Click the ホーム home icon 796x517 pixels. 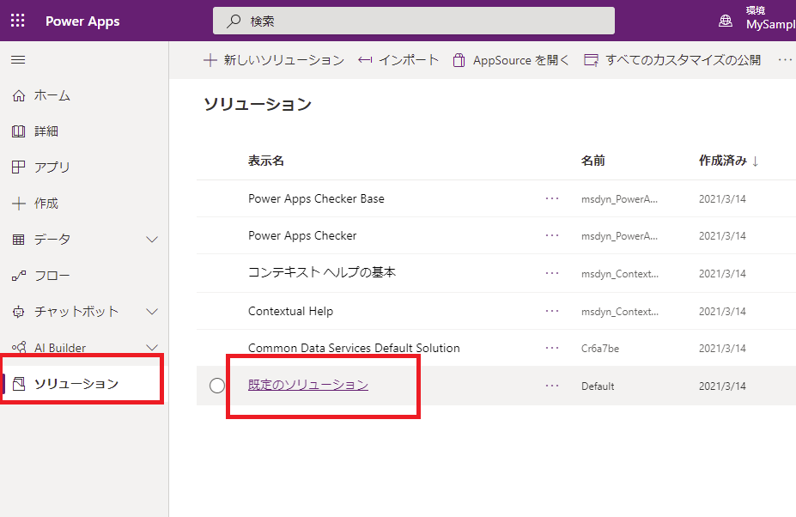pyautogui.click(x=19, y=95)
